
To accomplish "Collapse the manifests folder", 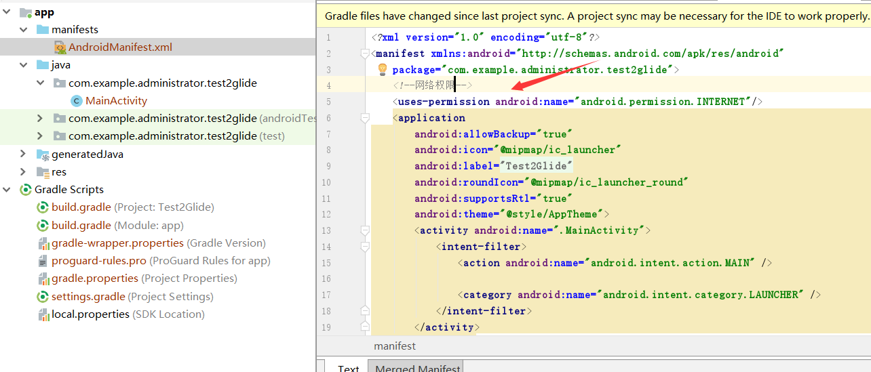I will [24, 30].
